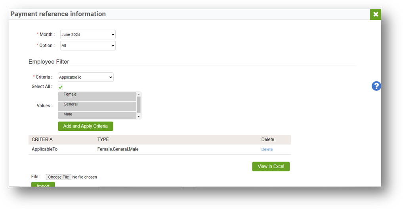The image size is (403, 209).
Task: Click the View in Excel button
Action: pyautogui.click(x=271, y=166)
